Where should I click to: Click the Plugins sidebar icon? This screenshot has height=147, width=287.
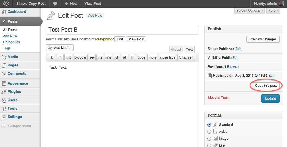coord(4,92)
